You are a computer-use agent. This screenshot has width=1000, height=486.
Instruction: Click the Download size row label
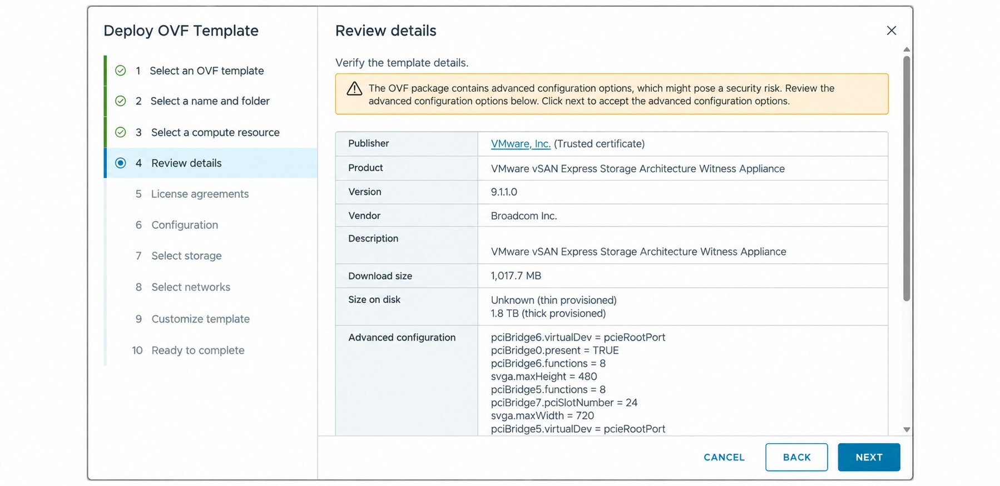(x=380, y=276)
